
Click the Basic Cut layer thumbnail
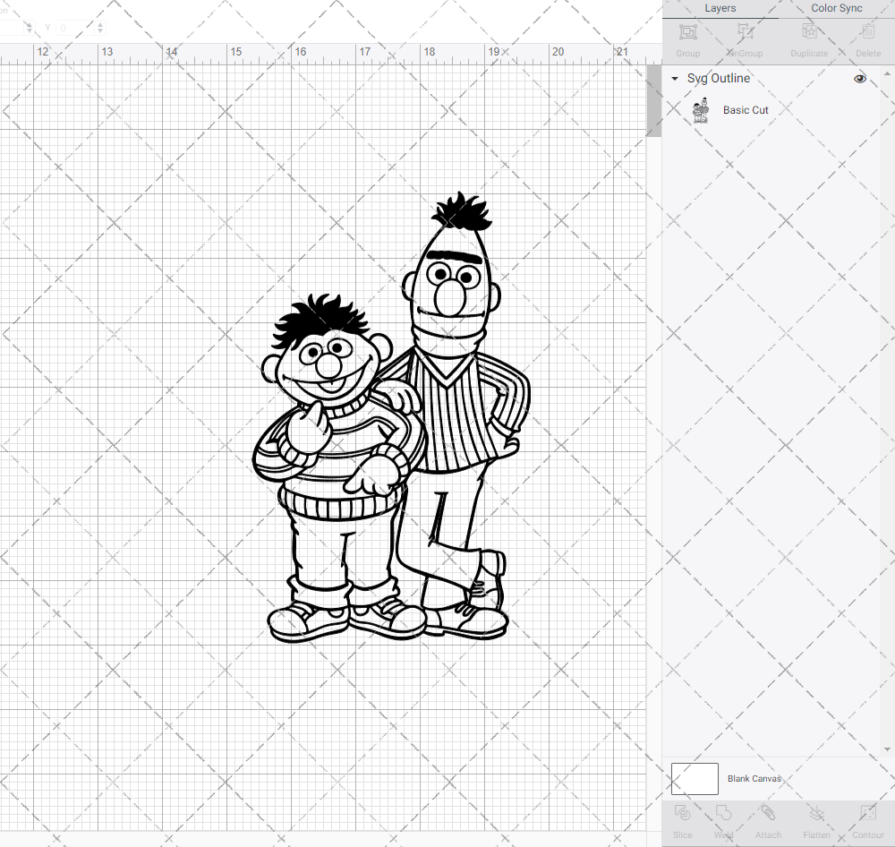[701, 109]
